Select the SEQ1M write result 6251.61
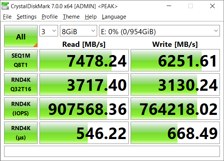 click(175, 60)
